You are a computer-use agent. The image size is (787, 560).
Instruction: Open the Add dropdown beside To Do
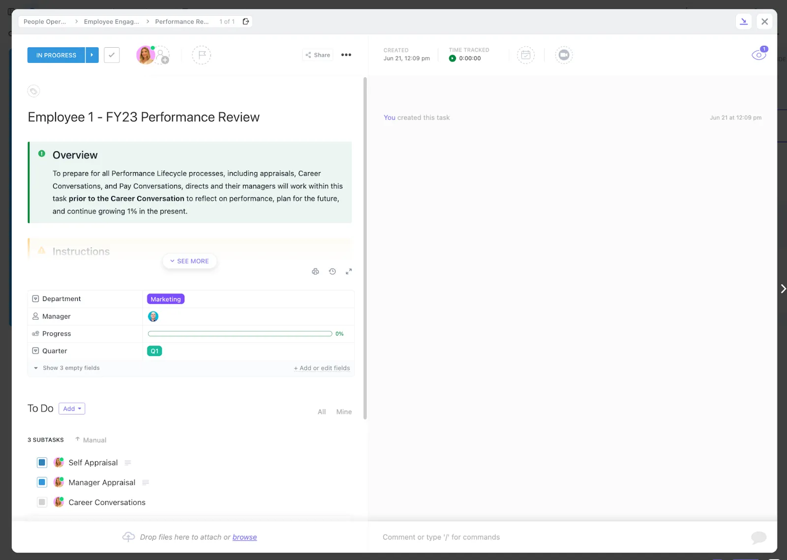pos(72,409)
